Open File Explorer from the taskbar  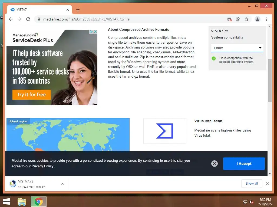point(22,202)
